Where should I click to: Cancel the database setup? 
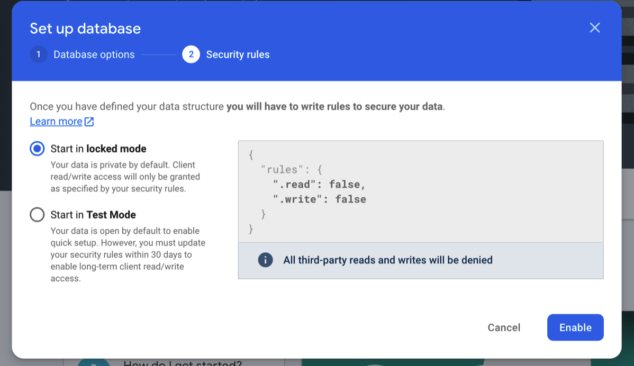coord(503,327)
